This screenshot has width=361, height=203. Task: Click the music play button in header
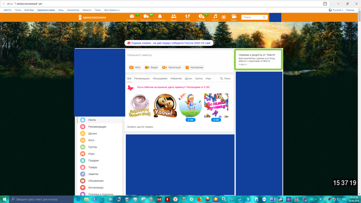224,17
